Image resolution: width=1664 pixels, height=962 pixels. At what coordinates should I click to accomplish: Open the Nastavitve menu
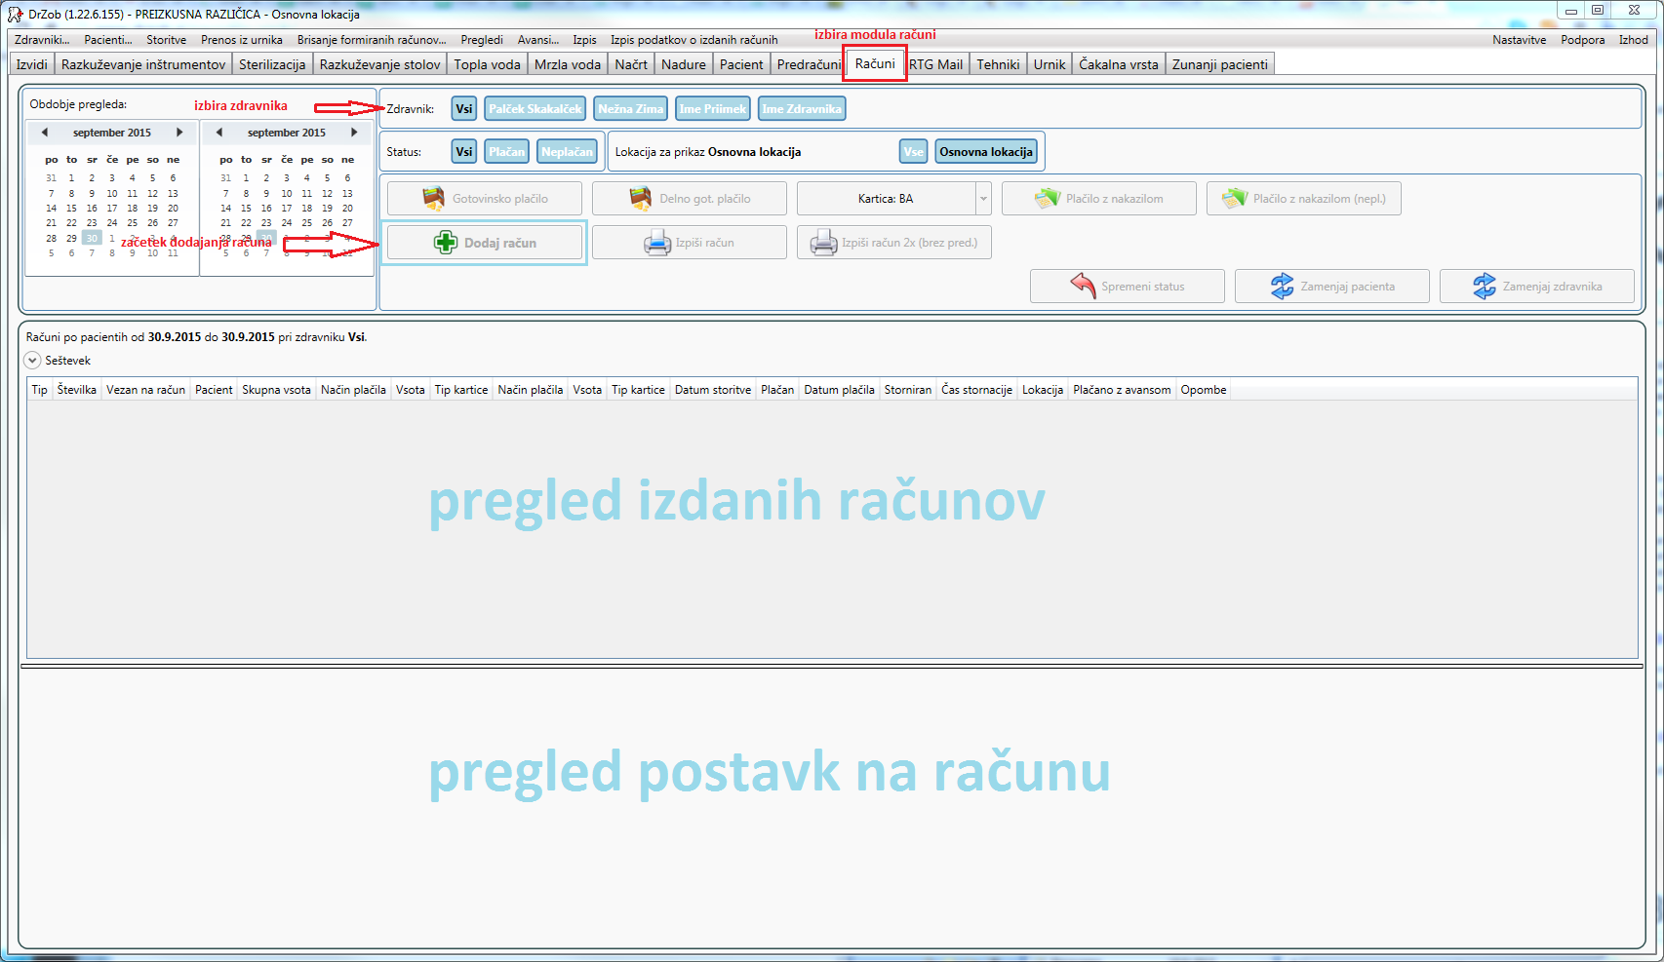1519,40
